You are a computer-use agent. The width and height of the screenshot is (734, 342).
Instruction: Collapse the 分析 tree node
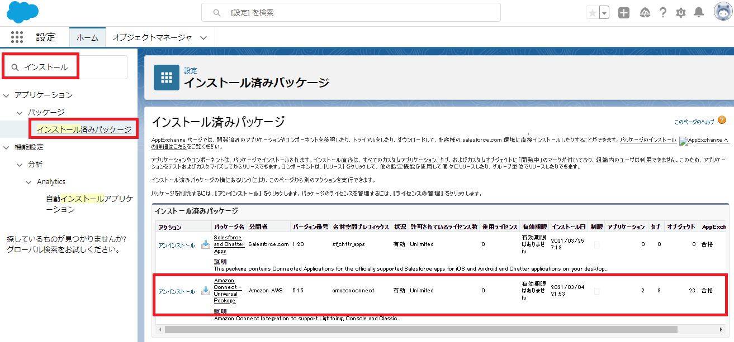tap(20, 165)
